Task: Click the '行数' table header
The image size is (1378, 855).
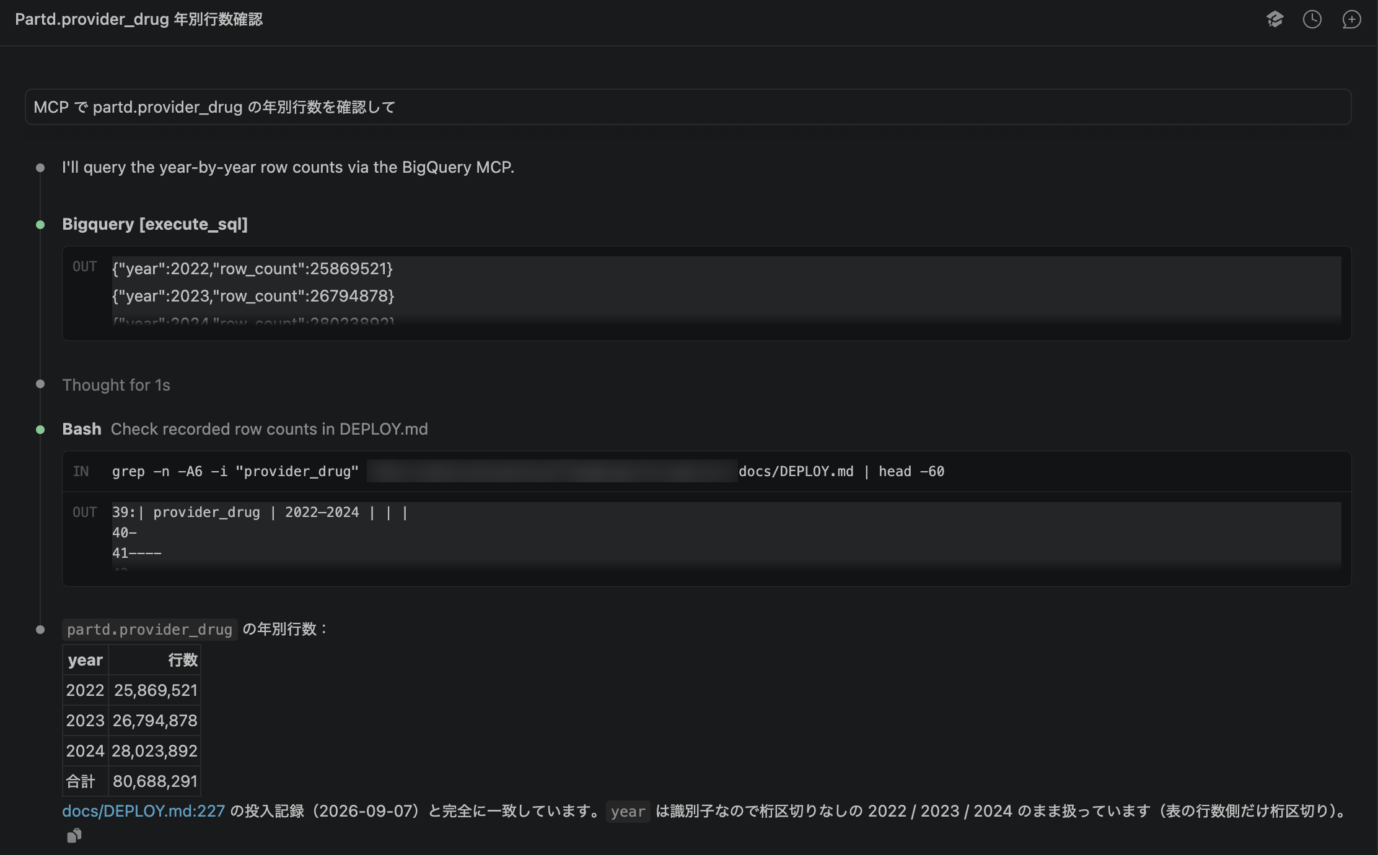Action: click(x=155, y=660)
